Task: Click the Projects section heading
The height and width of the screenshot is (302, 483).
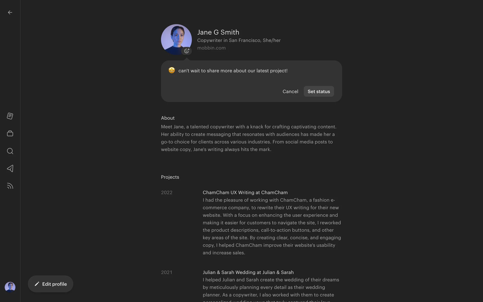Action: coord(170,177)
